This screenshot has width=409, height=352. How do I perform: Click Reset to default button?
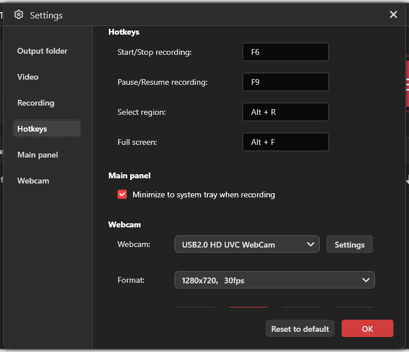300,328
